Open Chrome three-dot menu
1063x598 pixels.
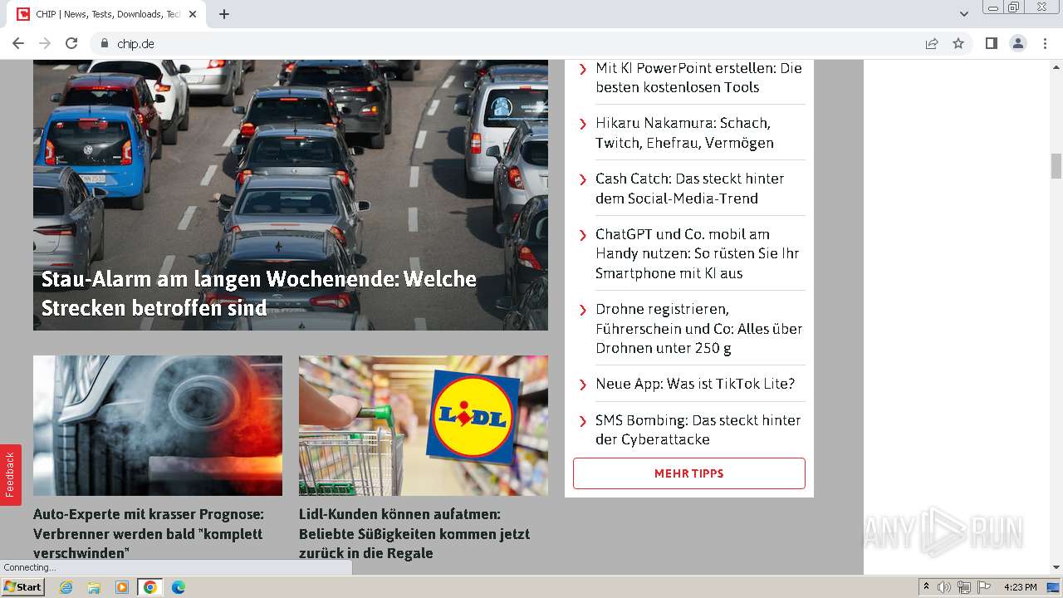tap(1045, 43)
